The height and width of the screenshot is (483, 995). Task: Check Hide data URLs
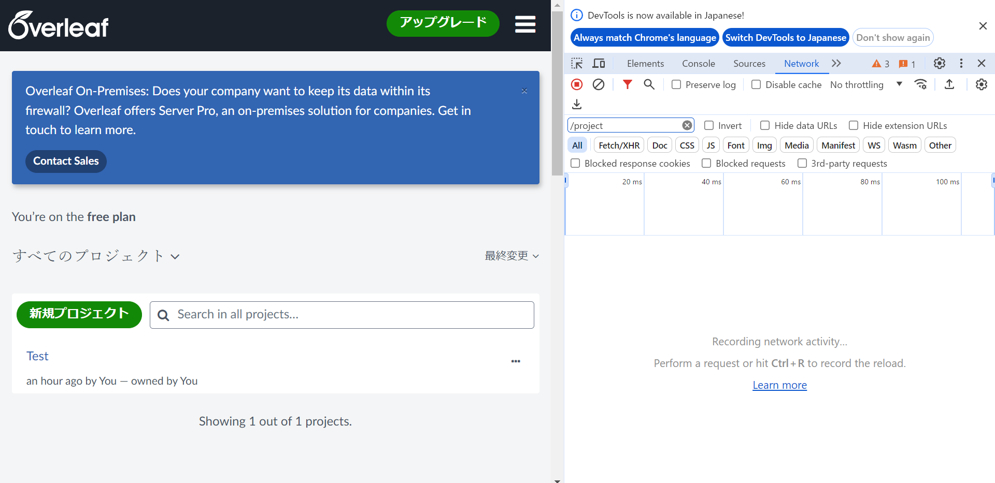tap(765, 125)
